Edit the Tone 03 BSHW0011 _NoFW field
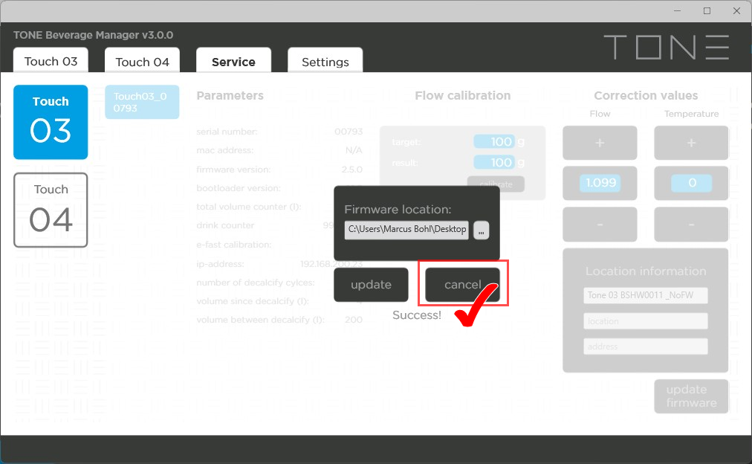This screenshot has height=464, width=752. (x=646, y=295)
